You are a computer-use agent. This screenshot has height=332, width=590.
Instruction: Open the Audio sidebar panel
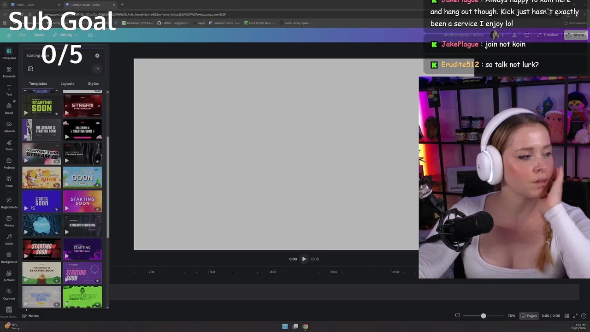[9, 239]
